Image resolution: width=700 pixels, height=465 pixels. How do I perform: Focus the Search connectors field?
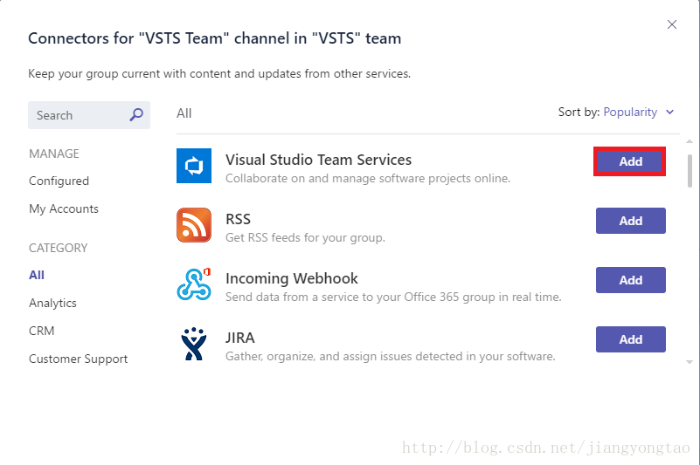point(89,115)
